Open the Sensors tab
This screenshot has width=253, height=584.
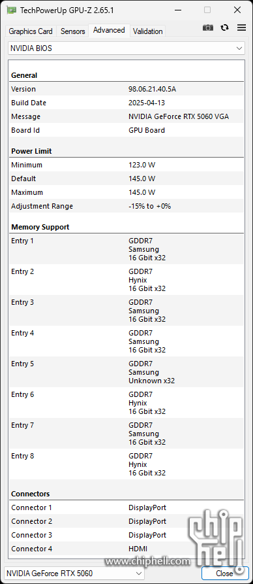tap(73, 31)
